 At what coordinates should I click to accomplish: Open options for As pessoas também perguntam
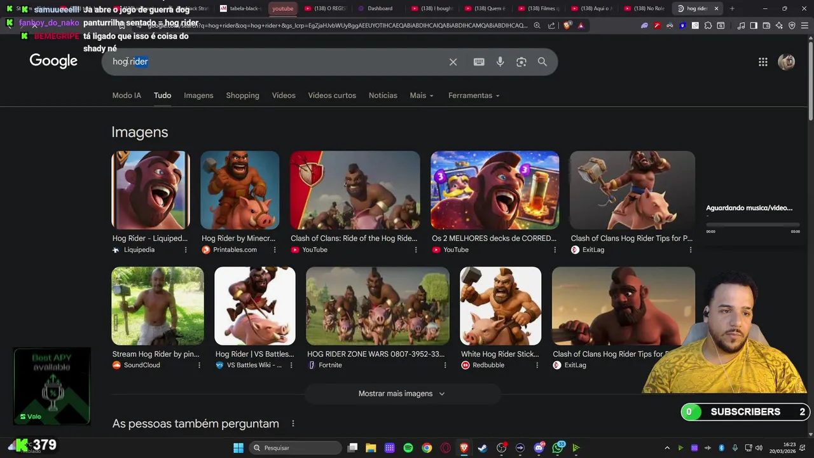pyautogui.click(x=293, y=424)
